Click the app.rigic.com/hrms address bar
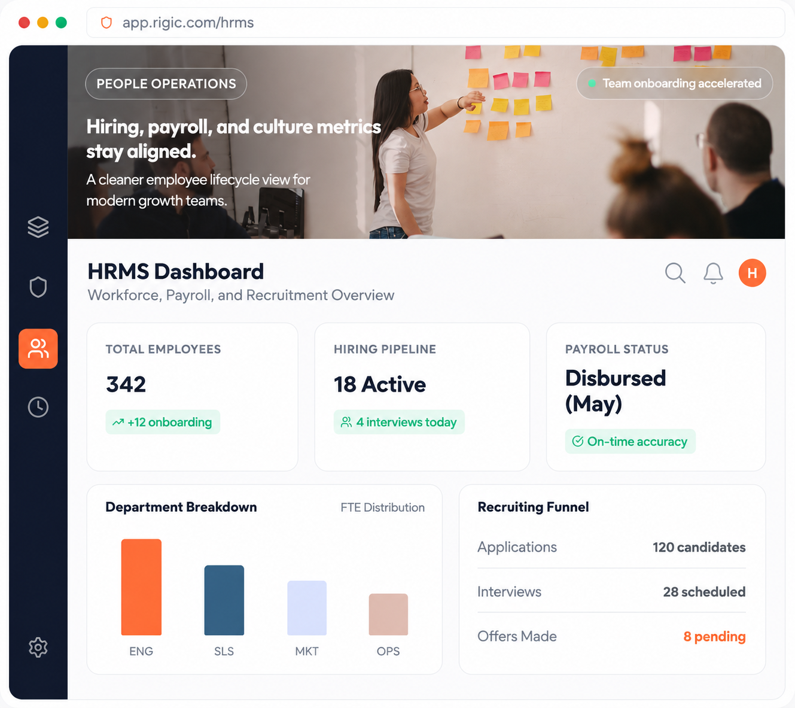795x708 pixels. (435, 23)
